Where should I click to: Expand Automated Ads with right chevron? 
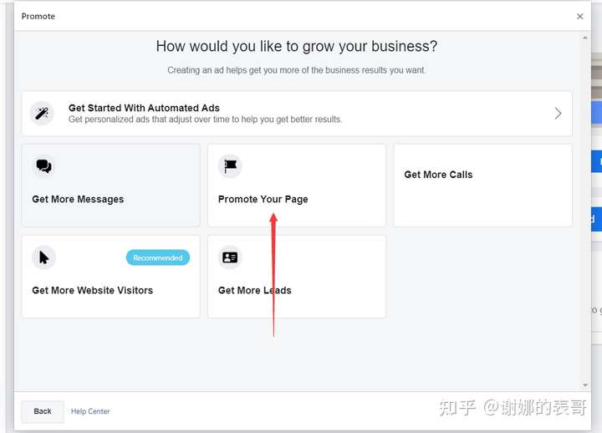tap(559, 113)
